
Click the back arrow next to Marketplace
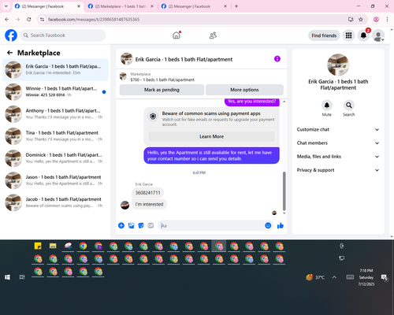click(x=9, y=53)
